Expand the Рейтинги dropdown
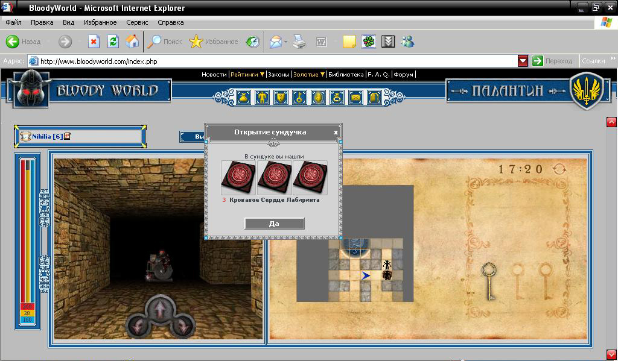The width and height of the screenshot is (618, 361). pos(247,74)
